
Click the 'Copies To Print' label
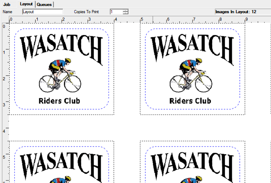point(86,12)
